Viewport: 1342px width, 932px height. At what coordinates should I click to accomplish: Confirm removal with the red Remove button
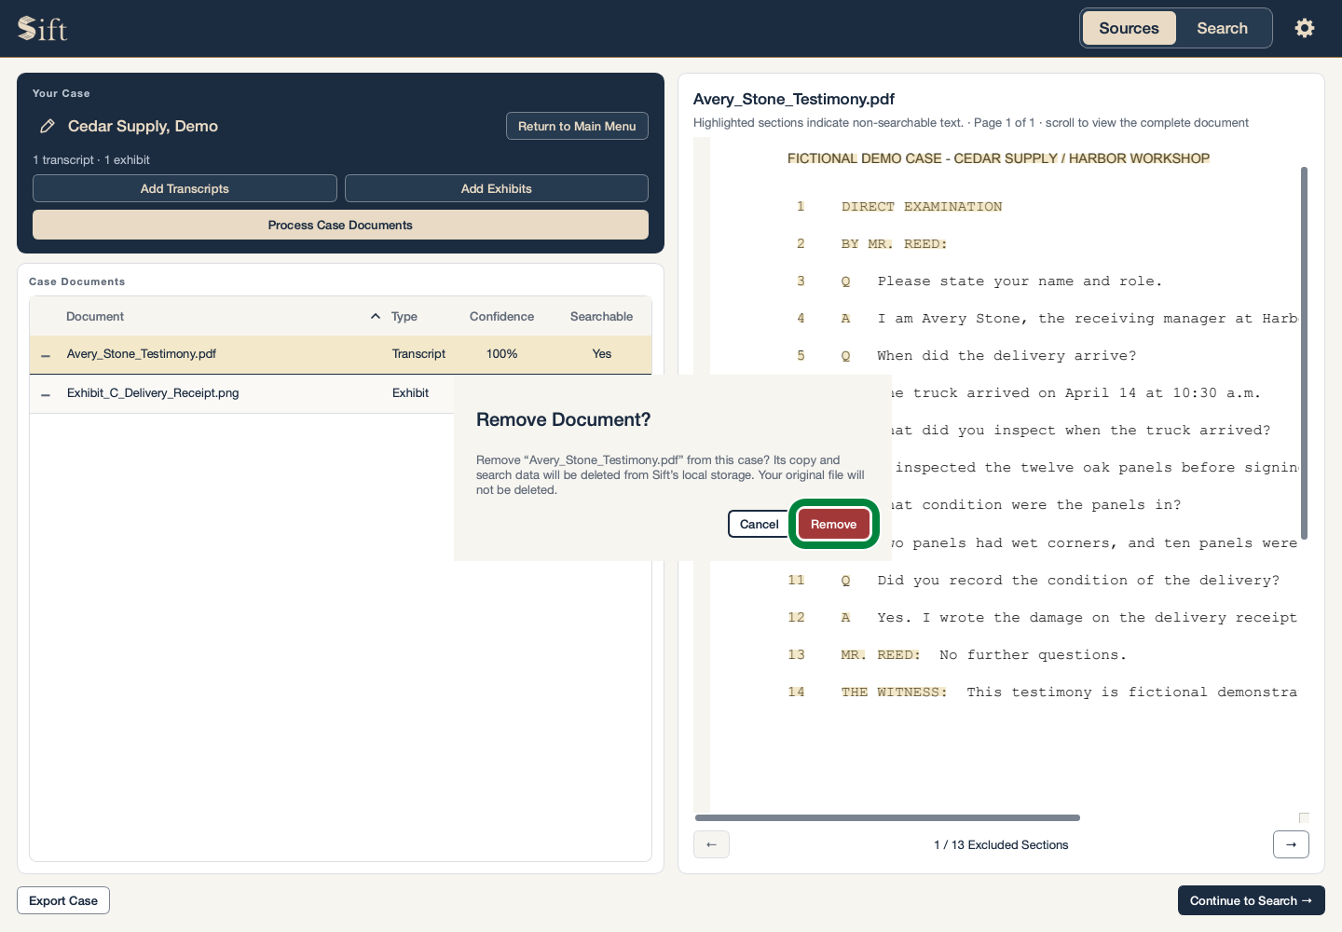[833, 524]
